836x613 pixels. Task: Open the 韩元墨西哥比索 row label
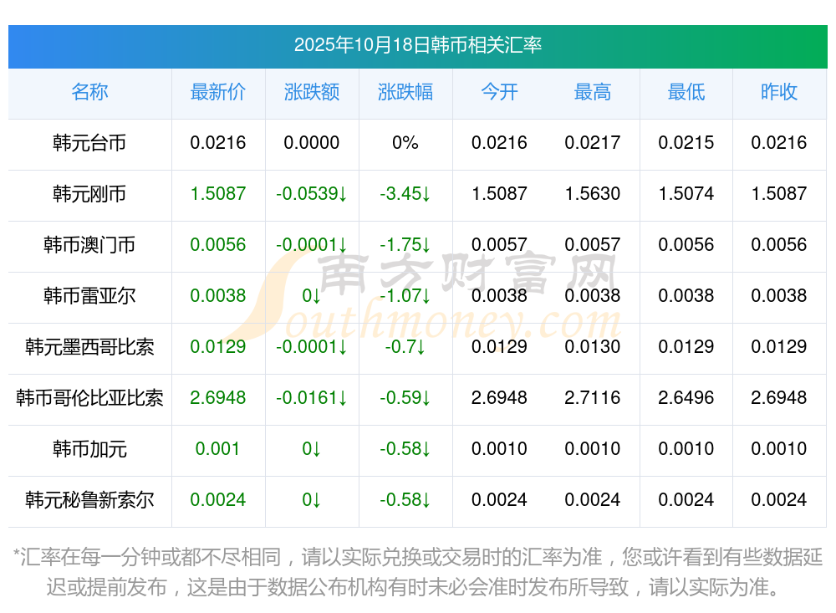[89, 347]
